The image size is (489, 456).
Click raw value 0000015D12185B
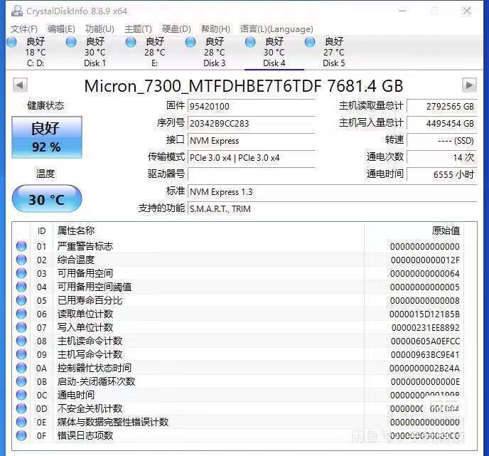424,314
